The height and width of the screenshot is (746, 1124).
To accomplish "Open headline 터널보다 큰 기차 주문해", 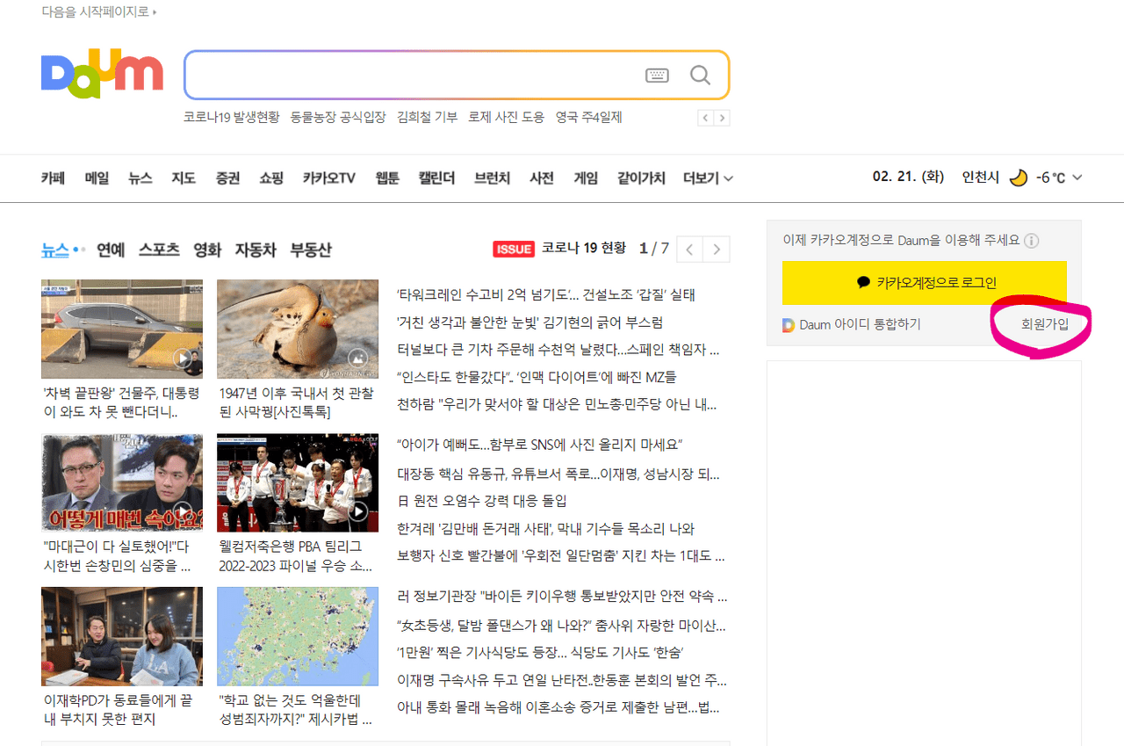I will point(558,350).
